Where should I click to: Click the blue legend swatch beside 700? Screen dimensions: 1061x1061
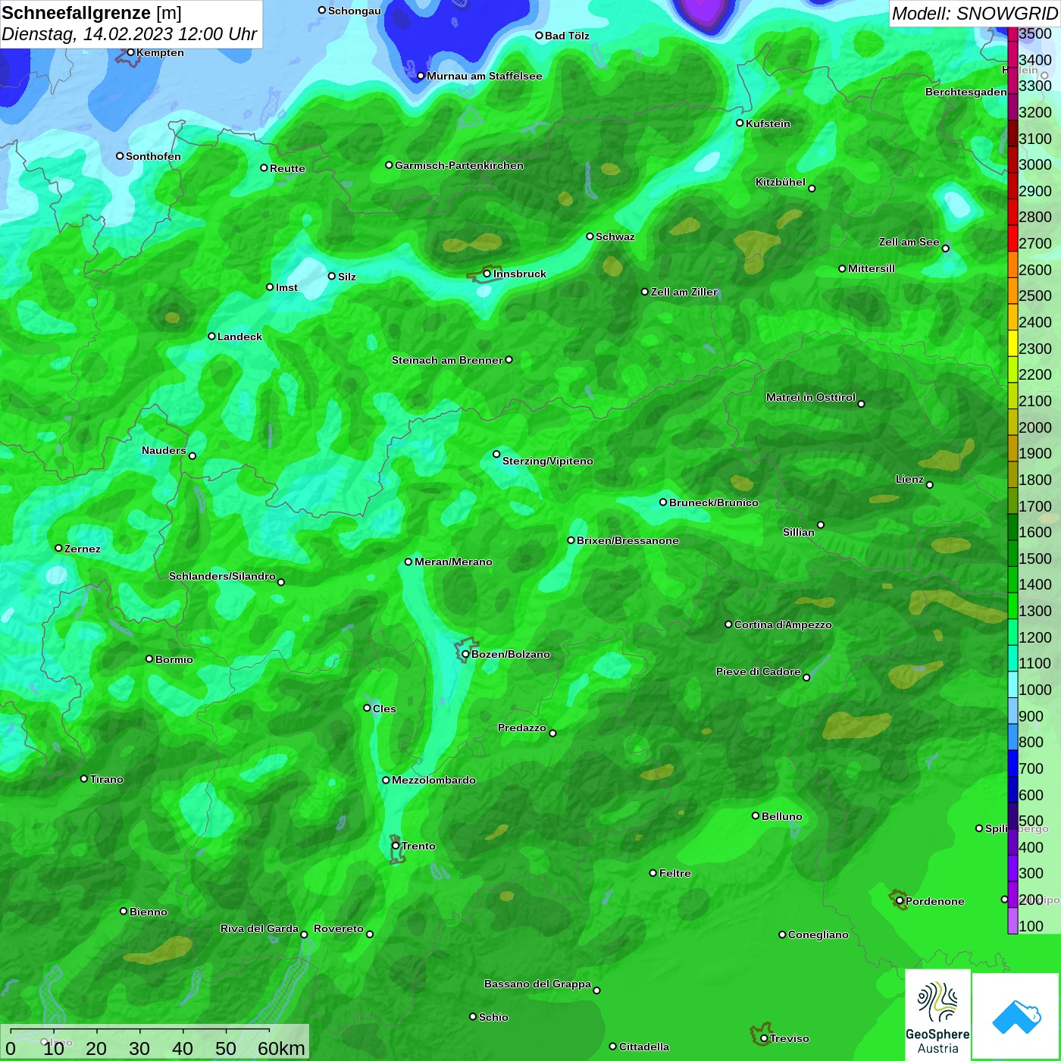point(1012,762)
